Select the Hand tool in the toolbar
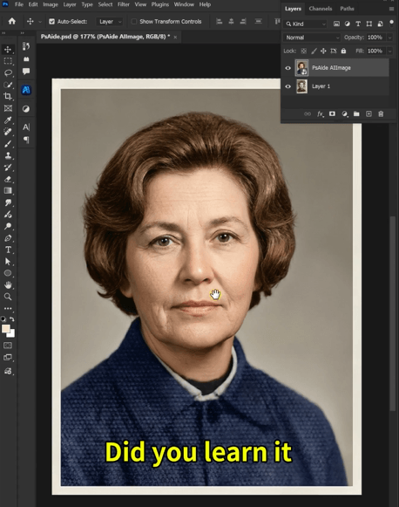399x507 pixels. click(8, 284)
